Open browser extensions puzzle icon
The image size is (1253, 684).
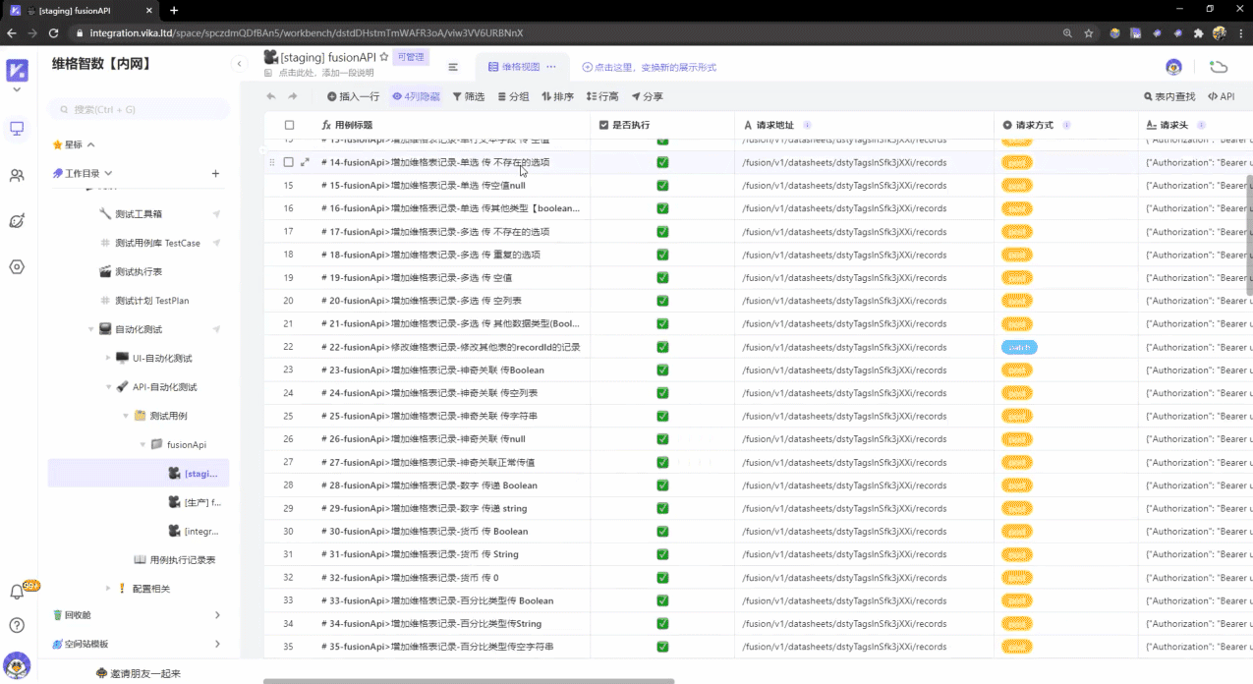(1198, 32)
